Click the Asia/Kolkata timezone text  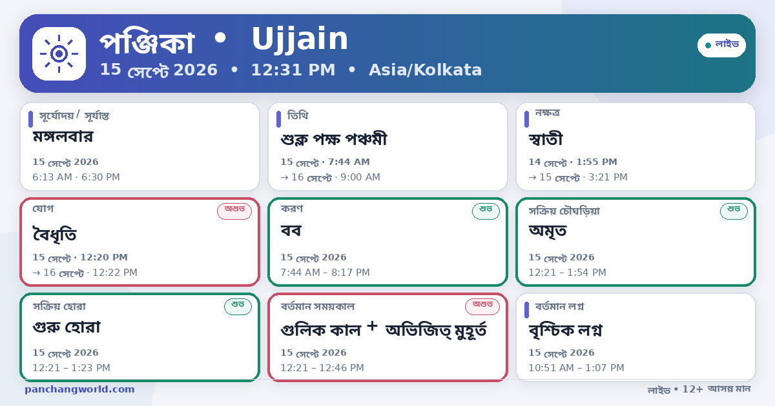point(425,70)
